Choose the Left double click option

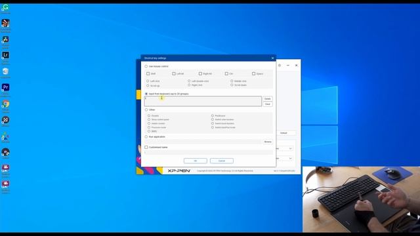pos(189,81)
